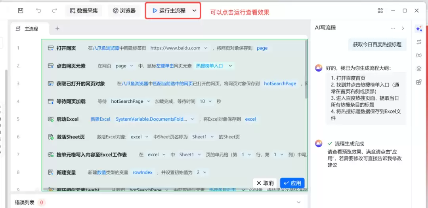
Task: Open the layers stack sidebar icon
Action: click(419, 68)
